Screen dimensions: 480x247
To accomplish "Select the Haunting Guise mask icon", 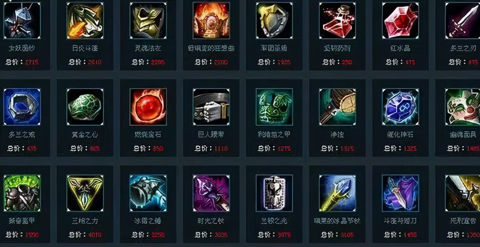I will pyautogui.click(x=462, y=107).
